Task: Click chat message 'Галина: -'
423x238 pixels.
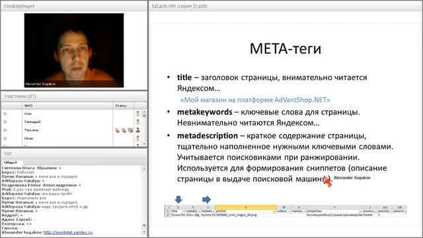Action: pyautogui.click(x=11, y=228)
